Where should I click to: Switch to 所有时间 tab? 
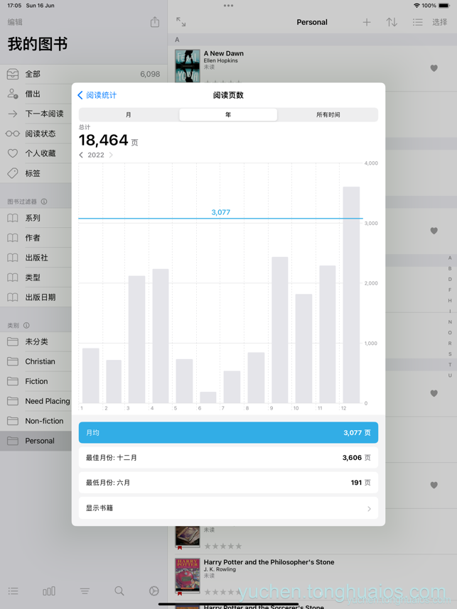(x=328, y=114)
